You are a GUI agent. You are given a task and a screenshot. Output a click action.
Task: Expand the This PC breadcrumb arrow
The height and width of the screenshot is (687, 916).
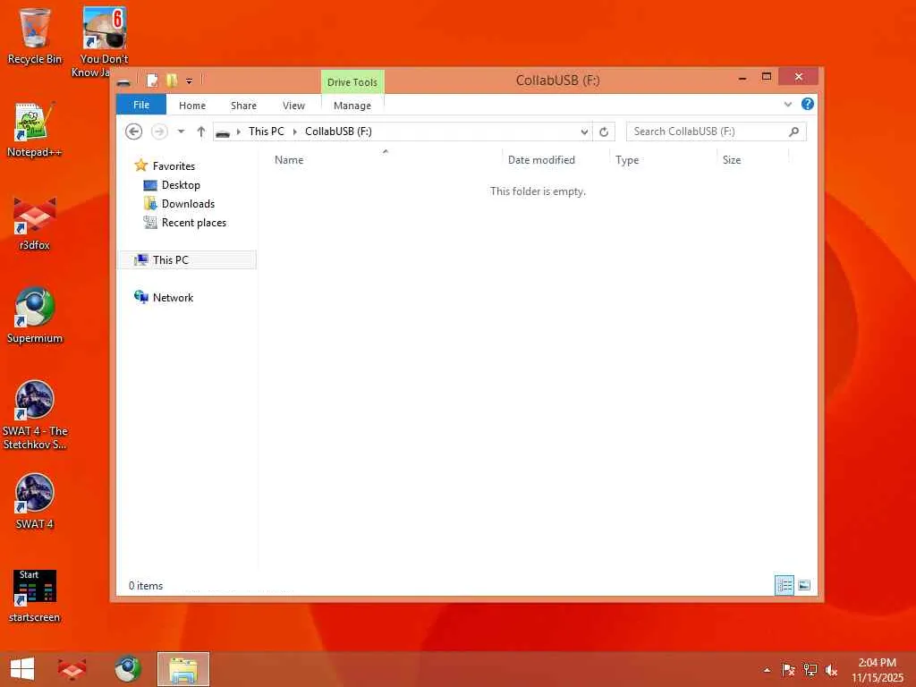(x=294, y=131)
